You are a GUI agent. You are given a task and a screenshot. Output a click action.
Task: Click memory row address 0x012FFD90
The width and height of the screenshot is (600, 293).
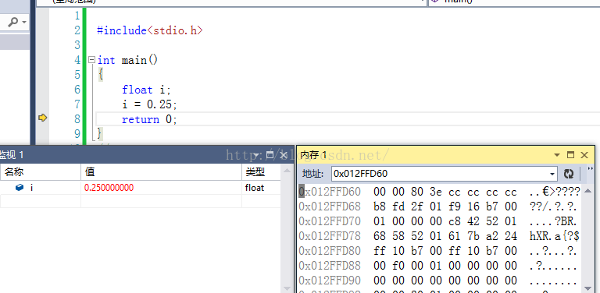tap(330, 281)
